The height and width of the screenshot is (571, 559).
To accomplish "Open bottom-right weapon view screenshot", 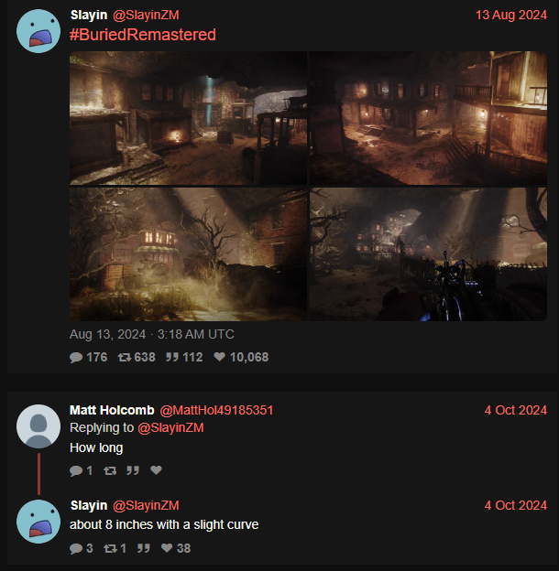I will click(x=428, y=254).
